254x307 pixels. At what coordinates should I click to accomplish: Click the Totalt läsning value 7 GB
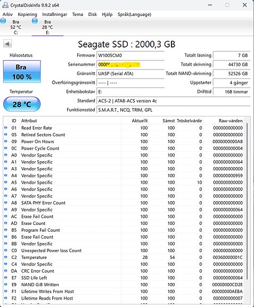(231, 56)
